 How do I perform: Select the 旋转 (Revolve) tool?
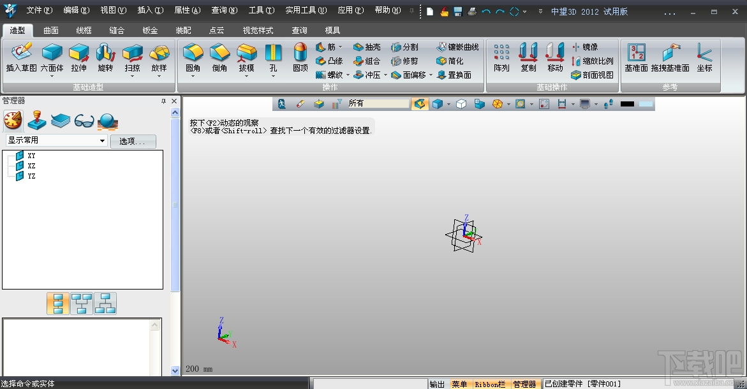[x=105, y=52]
